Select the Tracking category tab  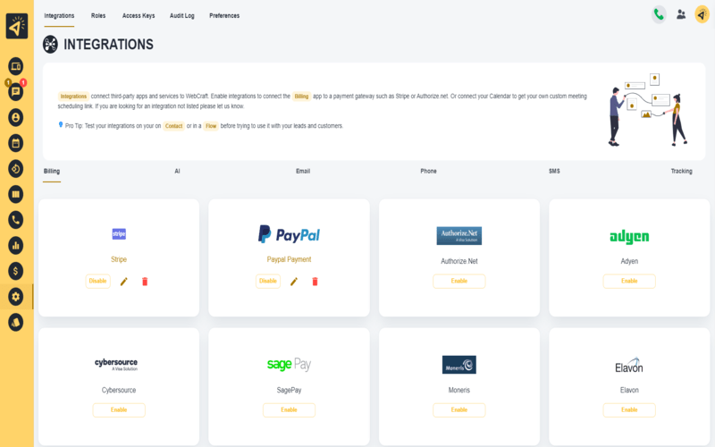[x=681, y=171]
